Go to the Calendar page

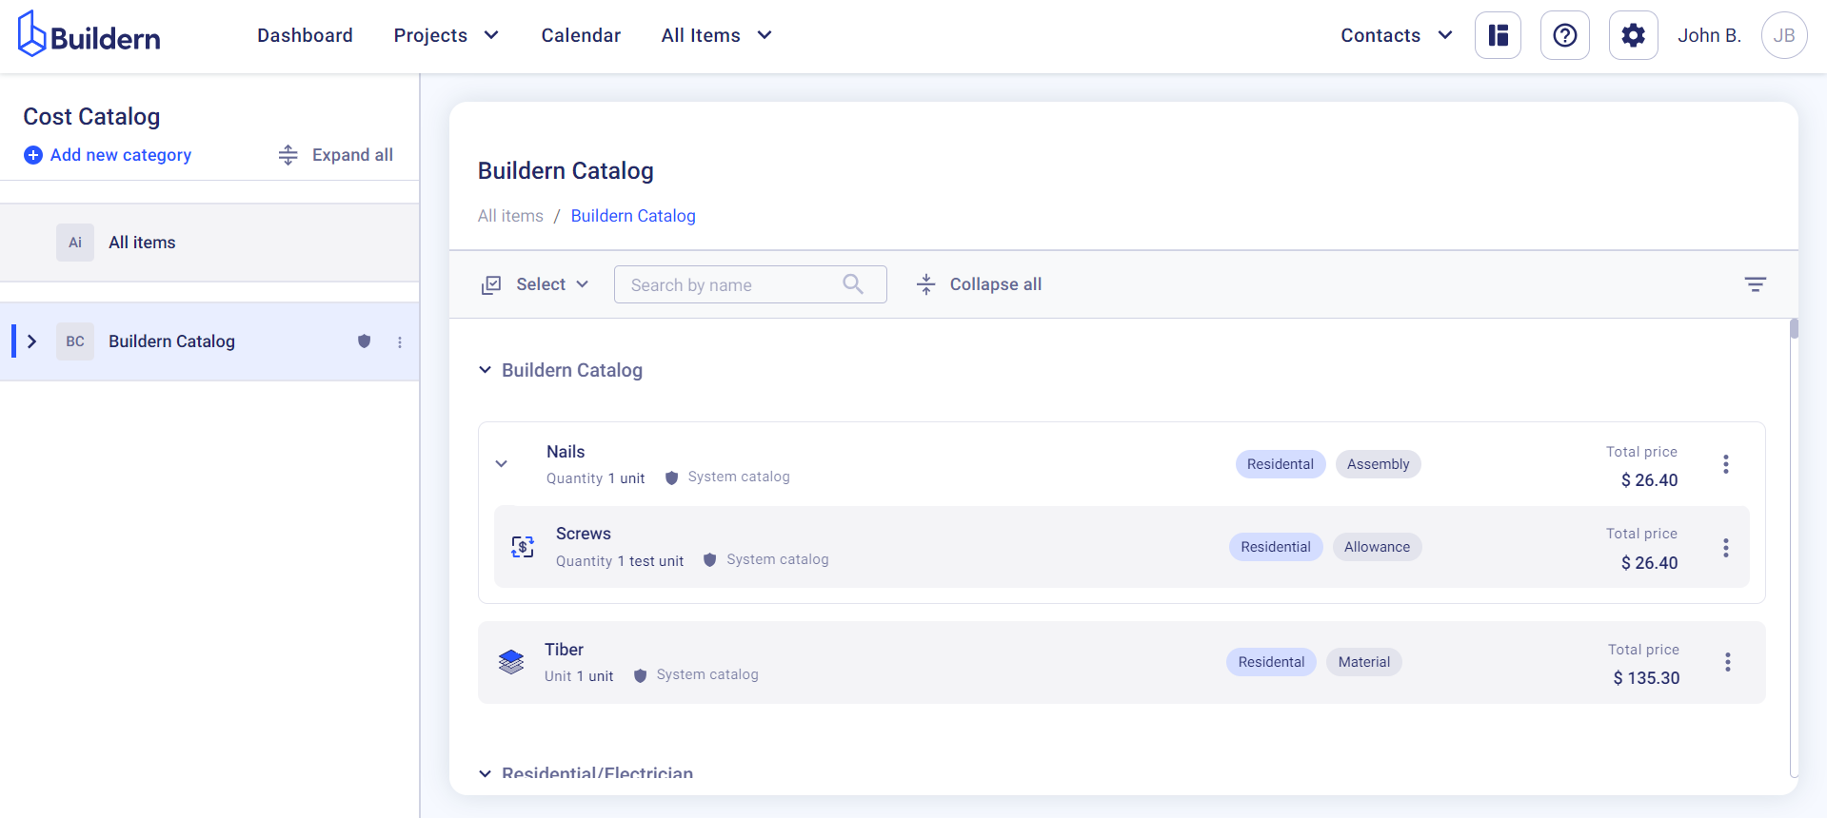point(580,36)
